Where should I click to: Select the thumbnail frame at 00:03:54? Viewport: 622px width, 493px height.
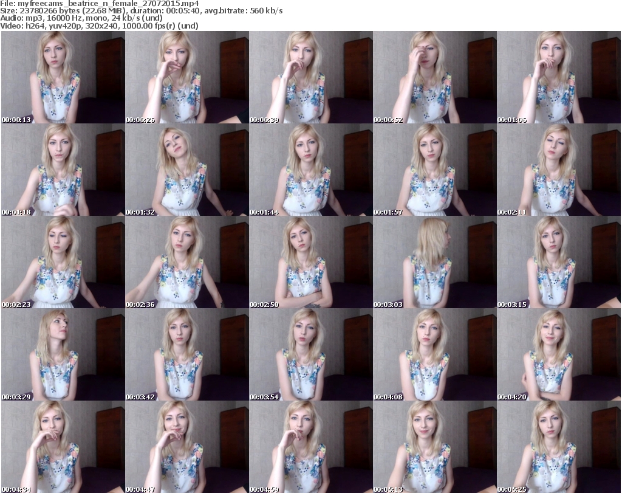coord(310,354)
